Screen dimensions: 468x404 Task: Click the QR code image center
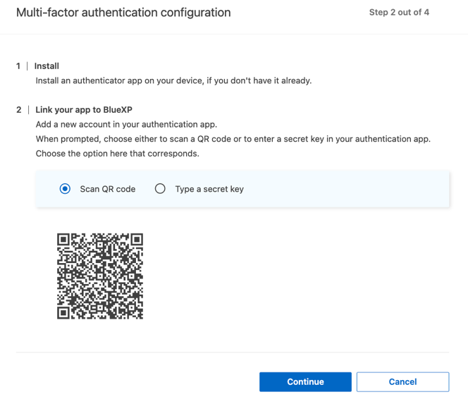point(100,276)
